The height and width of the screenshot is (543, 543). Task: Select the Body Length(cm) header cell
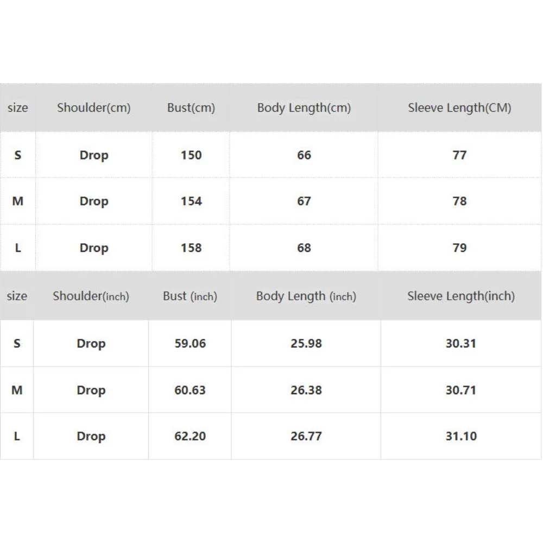[x=304, y=108]
